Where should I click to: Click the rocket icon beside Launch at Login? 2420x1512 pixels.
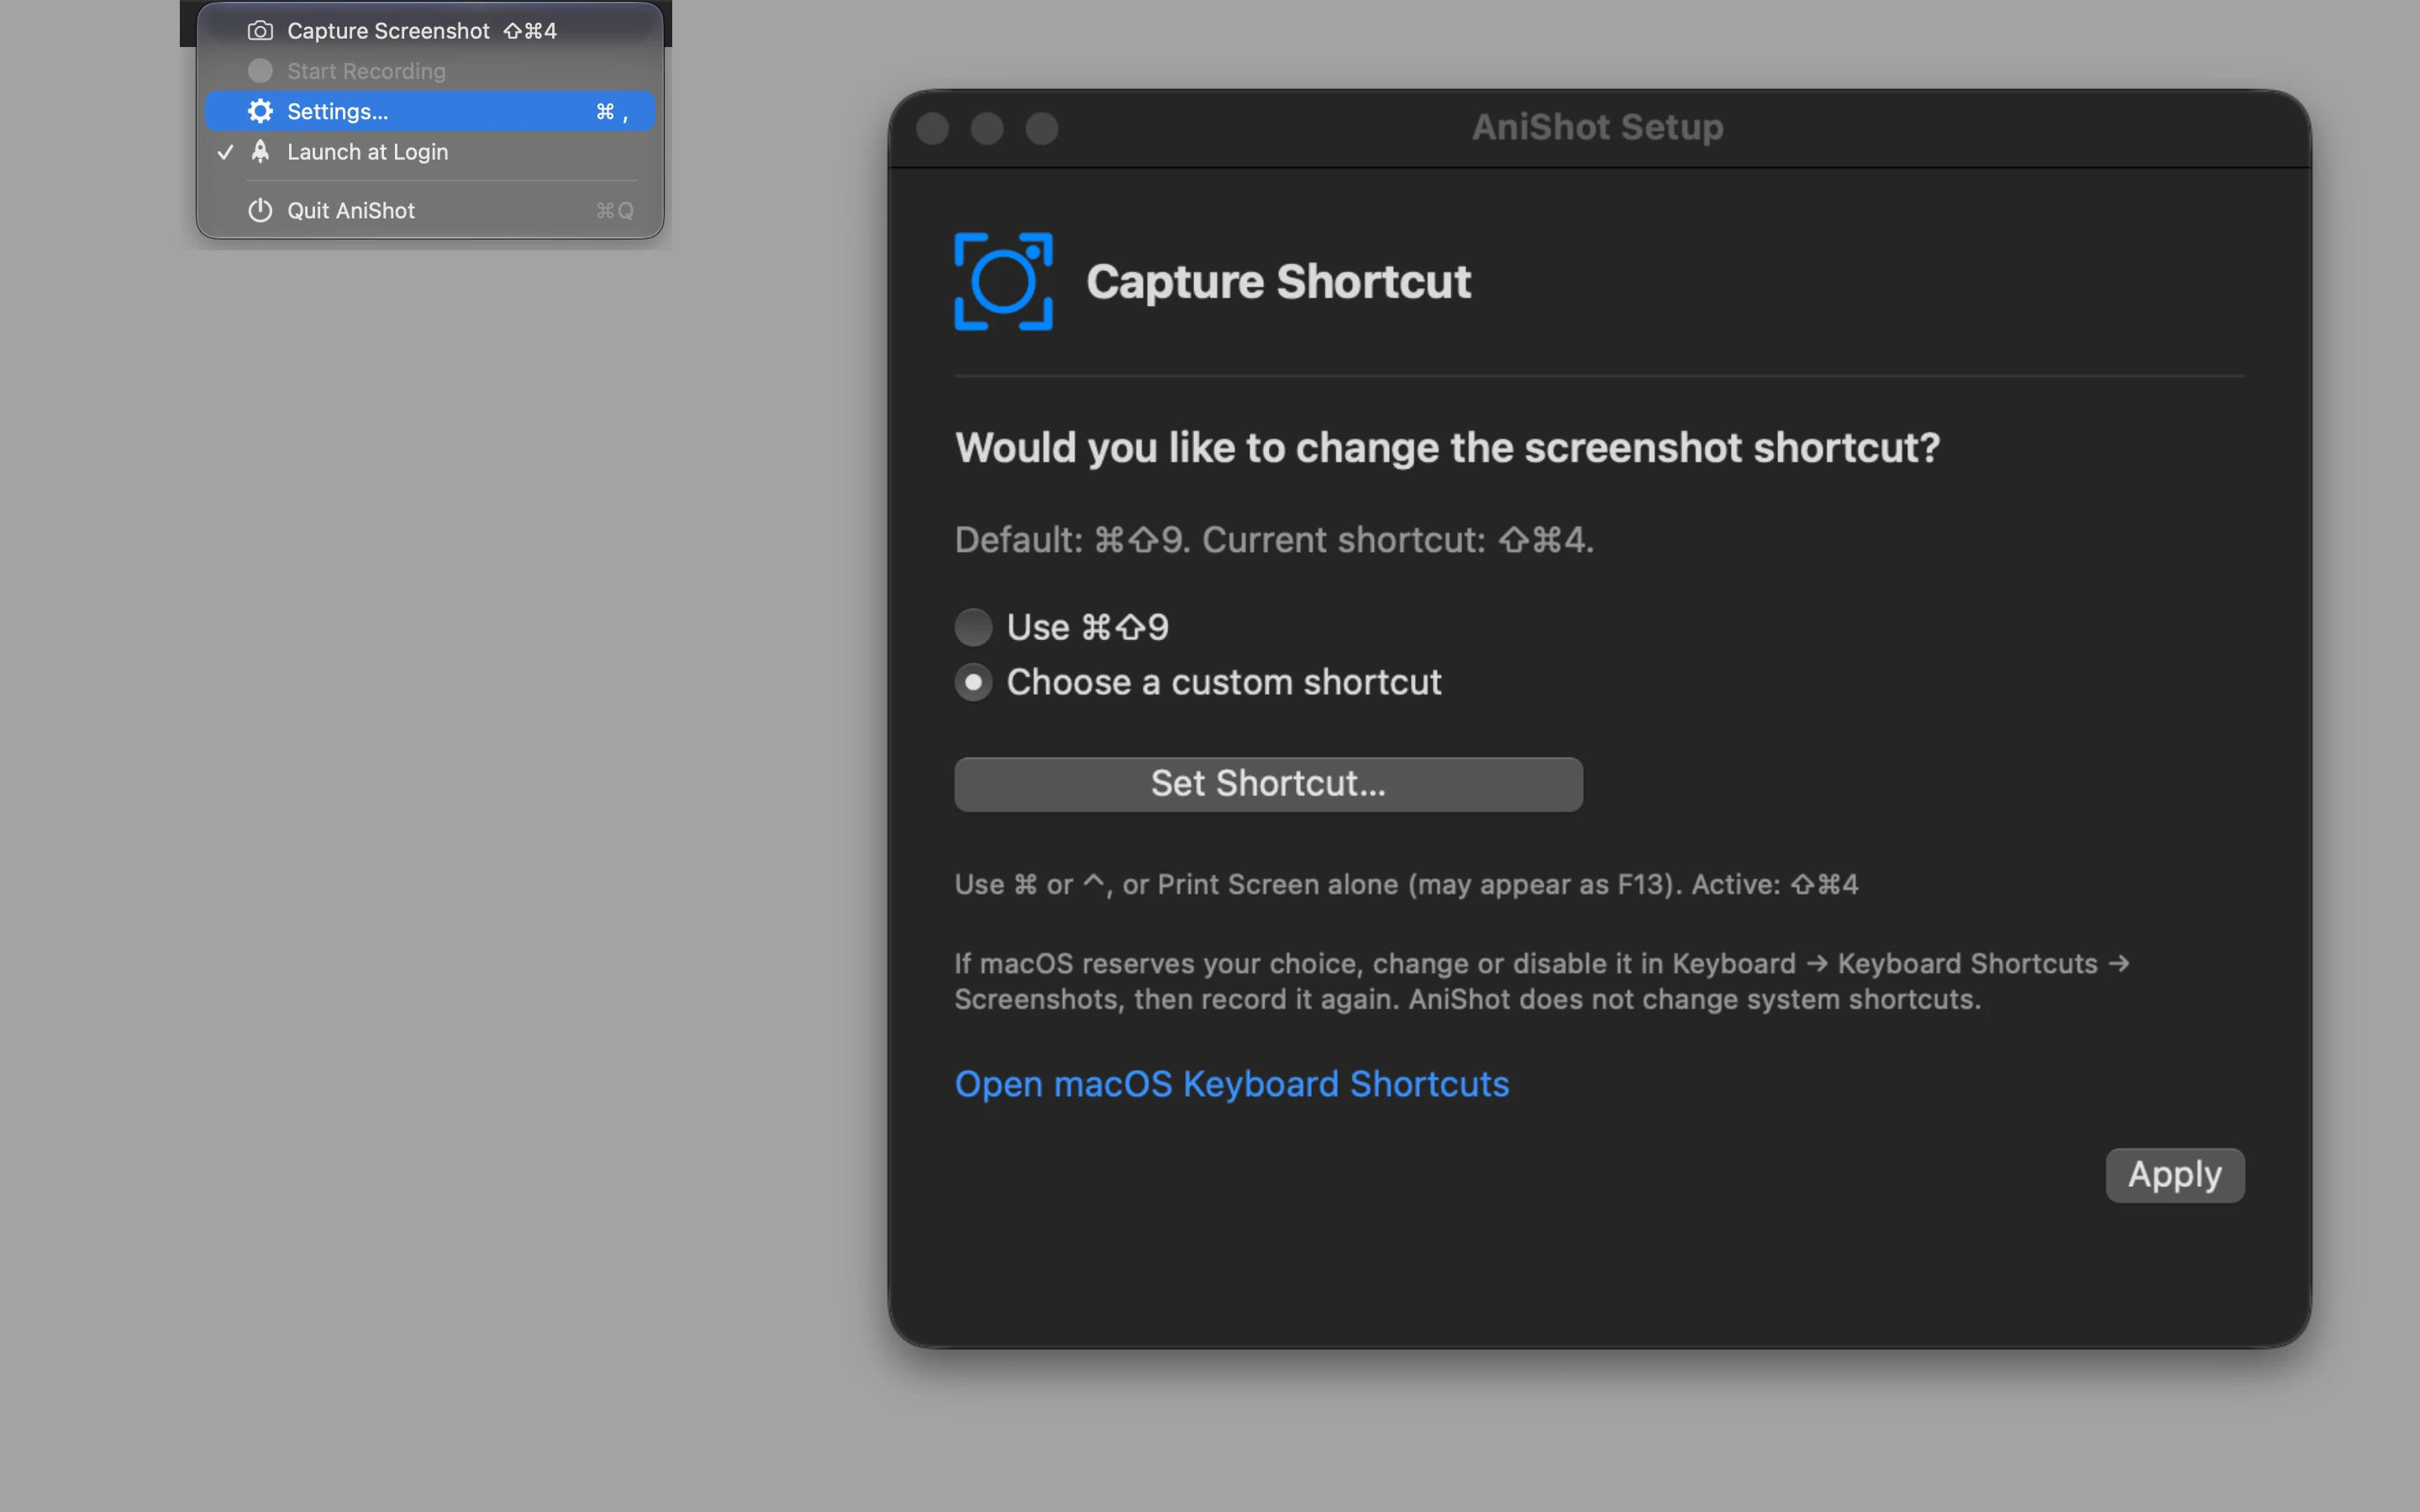[x=260, y=151]
